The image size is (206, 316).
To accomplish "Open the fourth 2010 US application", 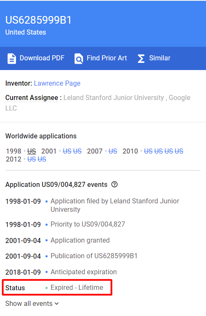I will (179, 151).
